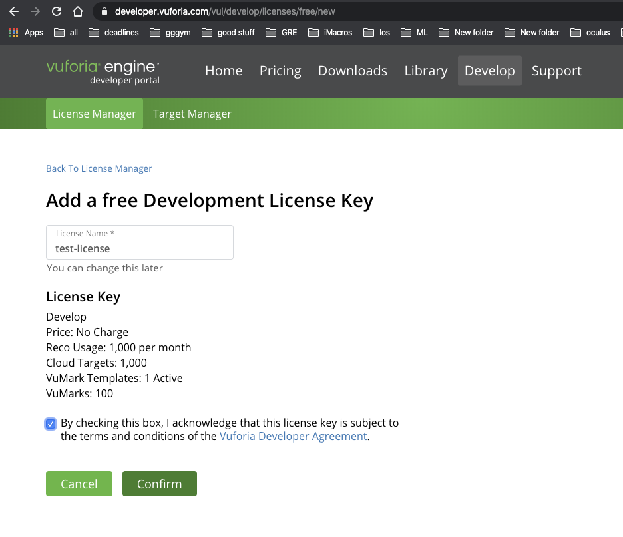Open the 'gggym' bookmarks folder
623x537 pixels.
pos(170,33)
